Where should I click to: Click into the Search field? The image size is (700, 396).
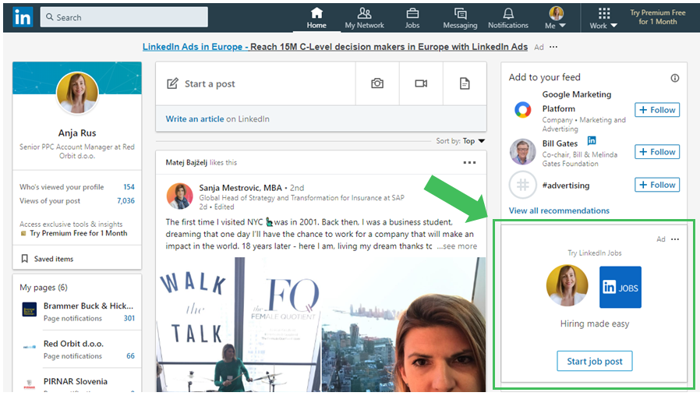124,17
